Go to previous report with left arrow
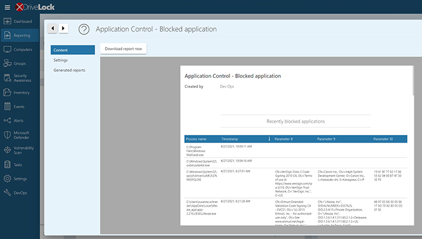Viewport: 422px width, 239px height. coord(52,29)
